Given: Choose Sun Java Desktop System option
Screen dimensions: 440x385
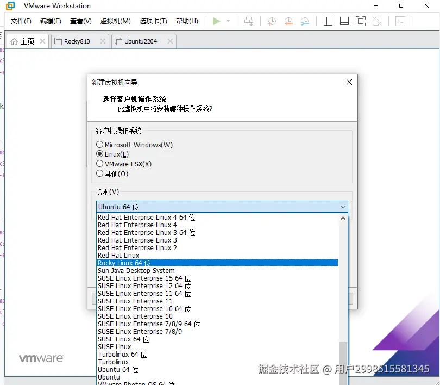Looking at the screenshot, I should coord(217,270).
